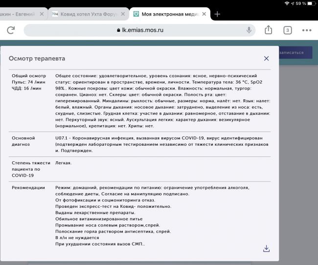Viewport: 318px width, 265px height.
Task: Close the Ковид хотел Ухта tab
Action: click(123, 14)
